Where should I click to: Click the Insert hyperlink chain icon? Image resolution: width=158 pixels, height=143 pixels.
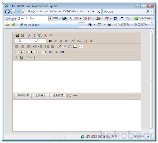click(x=70, y=47)
